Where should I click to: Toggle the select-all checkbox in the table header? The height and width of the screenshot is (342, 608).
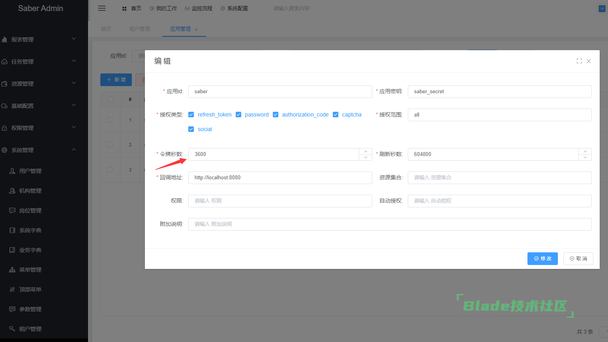click(x=111, y=99)
